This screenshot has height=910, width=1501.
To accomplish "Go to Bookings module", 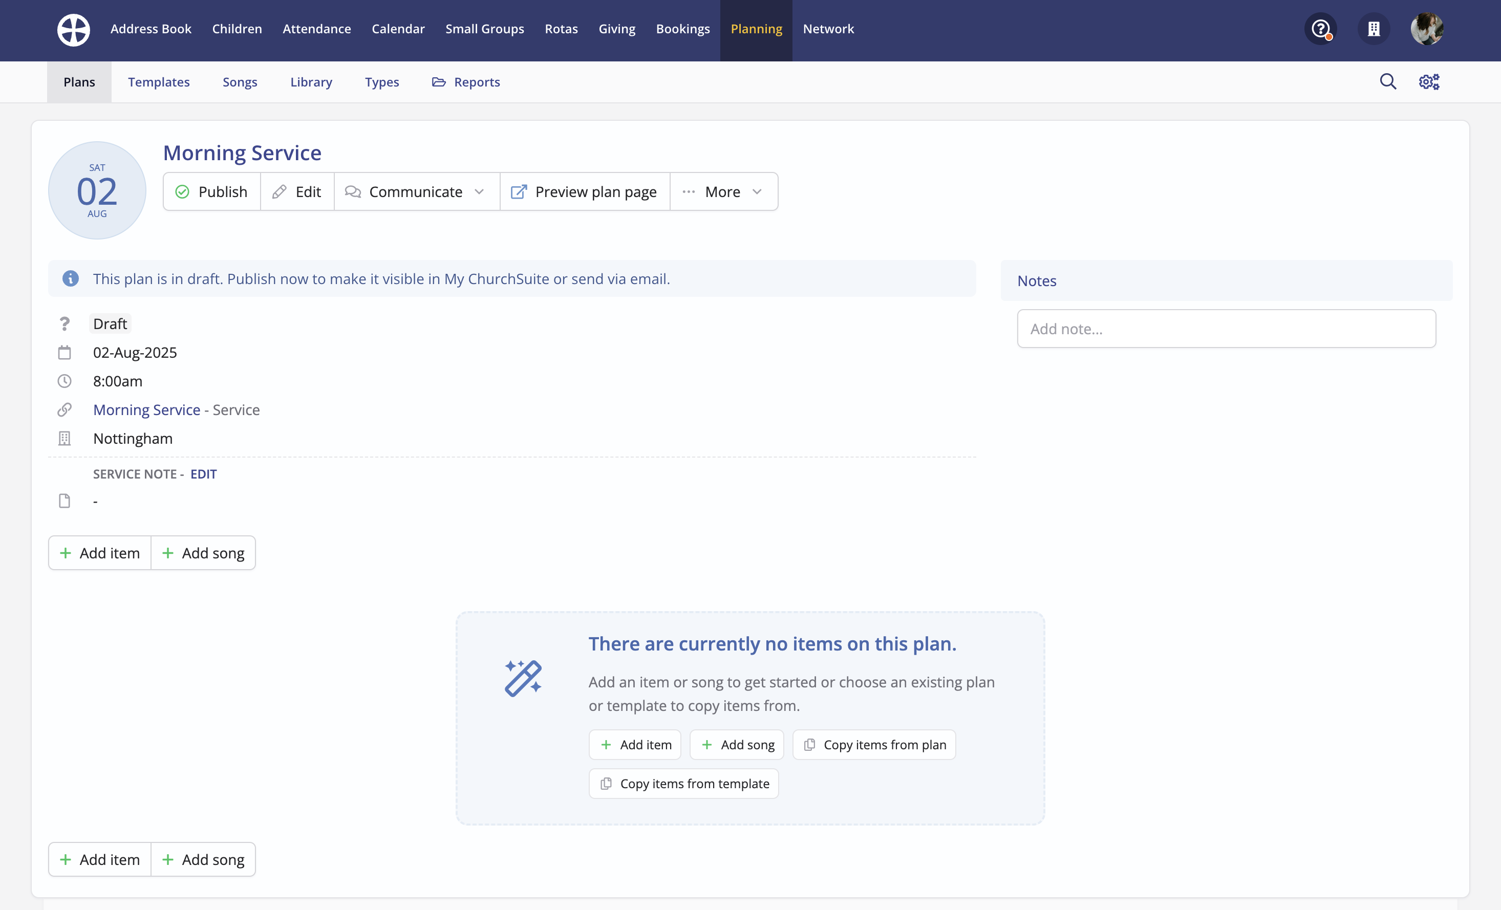I will click(x=683, y=29).
